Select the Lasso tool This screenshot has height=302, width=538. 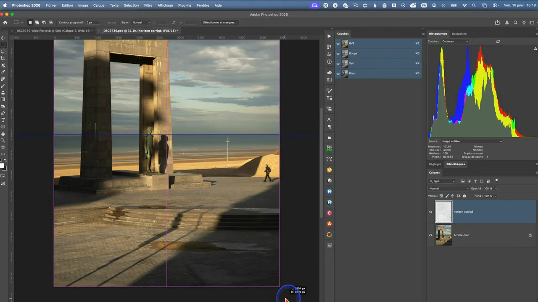pyautogui.click(x=3, y=52)
